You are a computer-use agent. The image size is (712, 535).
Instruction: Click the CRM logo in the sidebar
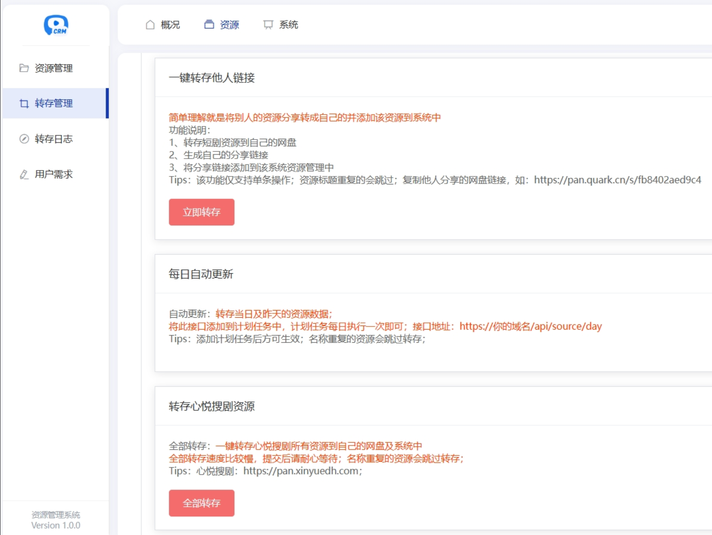[56, 25]
